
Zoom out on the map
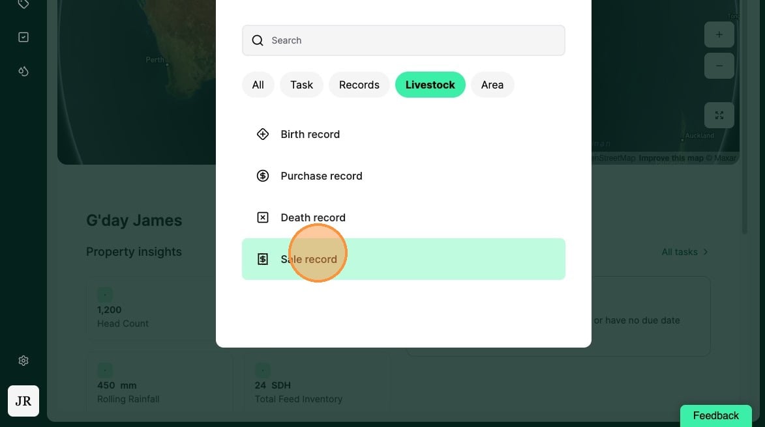pos(719,66)
